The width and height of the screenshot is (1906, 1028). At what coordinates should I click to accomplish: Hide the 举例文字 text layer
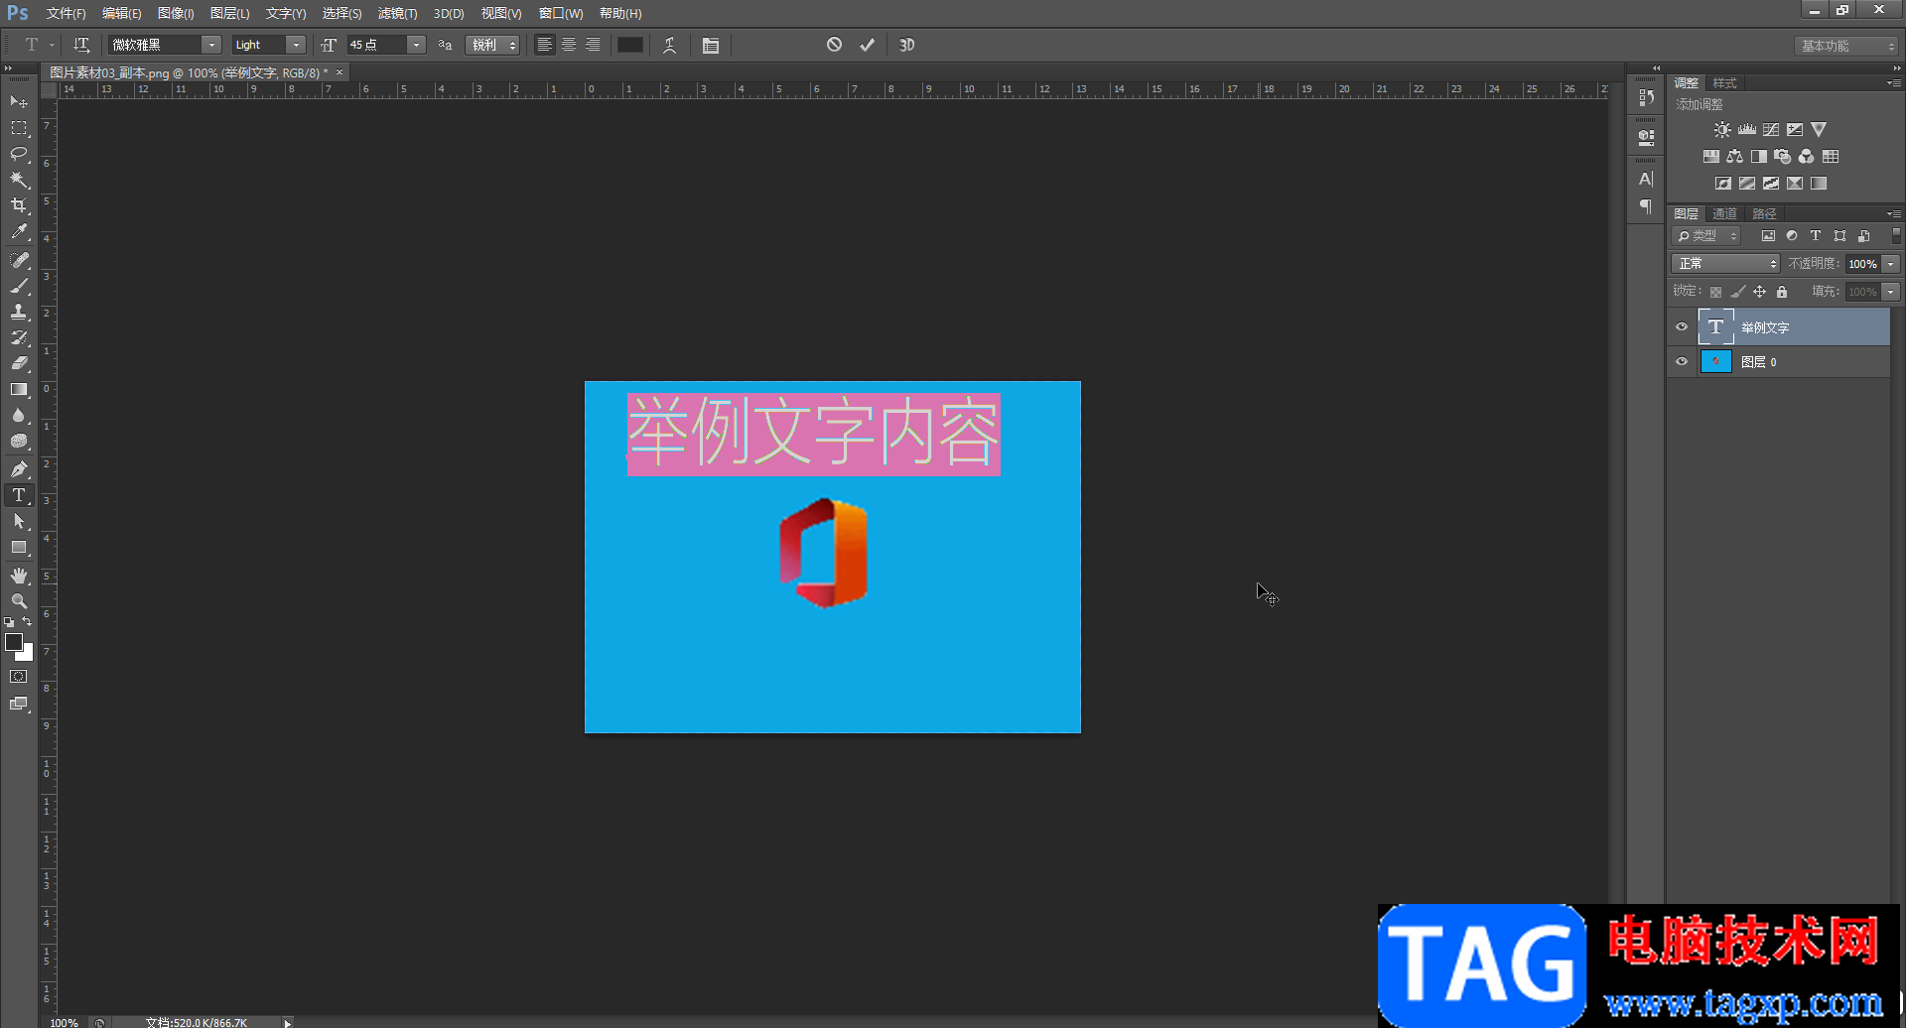(1682, 327)
